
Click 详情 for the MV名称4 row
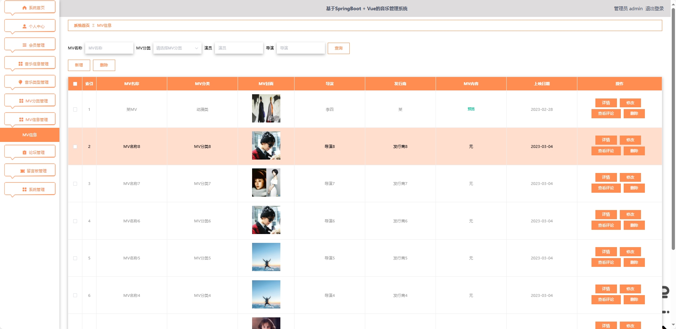[x=606, y=289]
